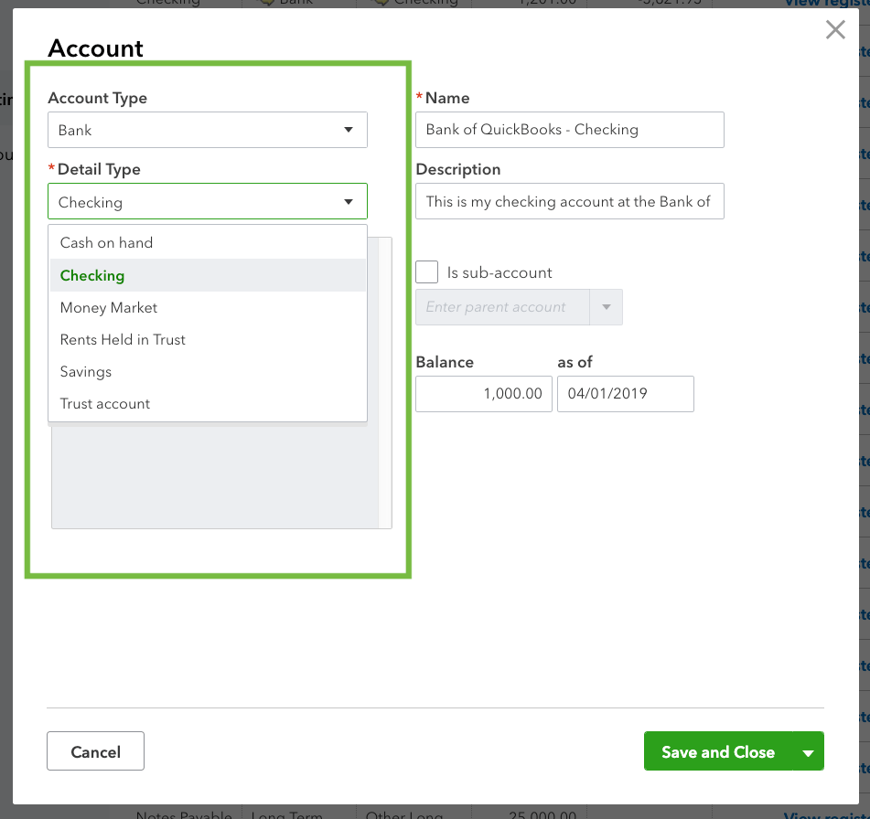
Task: Select Cash on hand from the list
Action: [208, 243]
